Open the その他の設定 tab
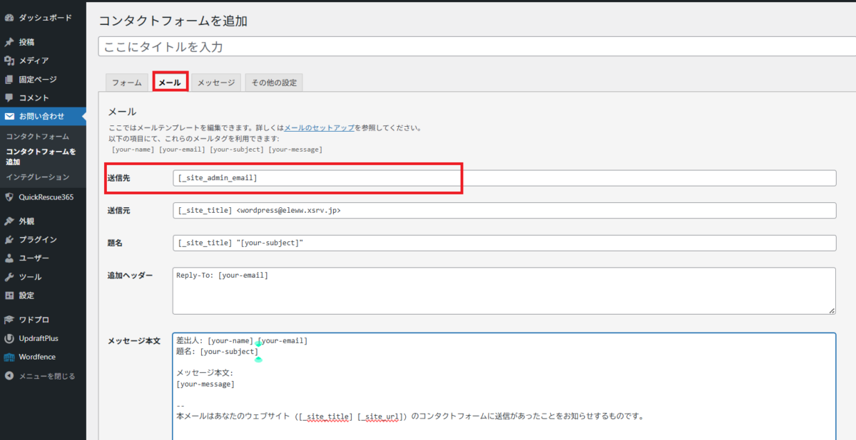Viewport: 856px width, 440px height. coord(274,83)
